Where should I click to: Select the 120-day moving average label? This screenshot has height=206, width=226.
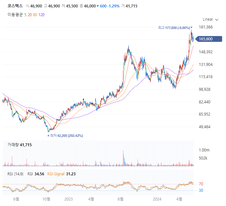[x=42, y=15]
